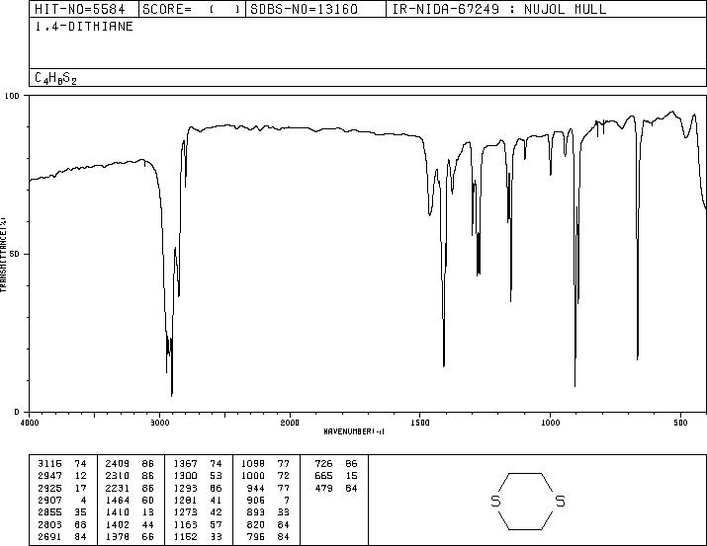Viewport: 707px width, 546px height.
Task: Click the 2907 peak entry with transmittance 4
Action: click(61, 500)
